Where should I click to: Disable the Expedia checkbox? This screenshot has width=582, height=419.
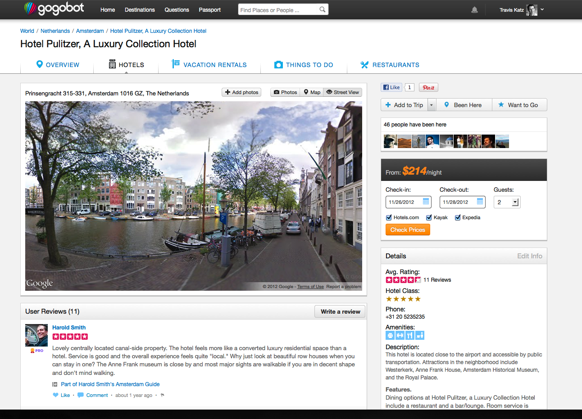[458, 217]
